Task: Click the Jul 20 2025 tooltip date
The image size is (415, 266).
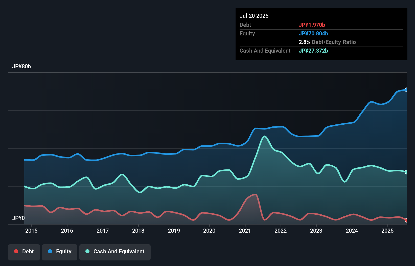Action: [254, 16]
